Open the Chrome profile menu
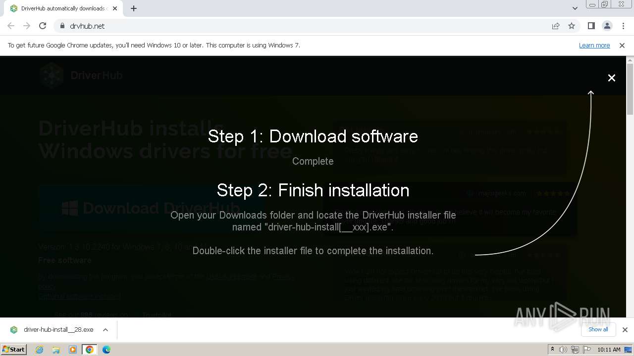 [607, 26]
